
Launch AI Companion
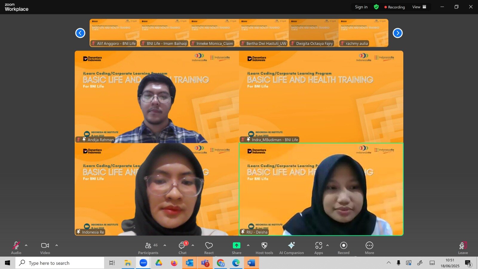[x=291, y=248]
